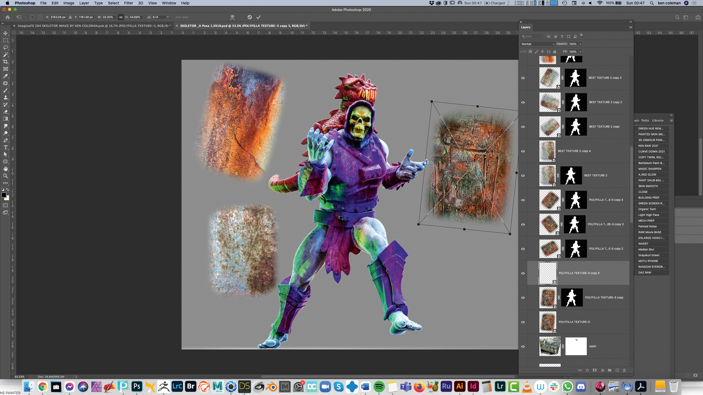The image size is (703, 395).
Task: Click the background color swatch
Action: [x=7, y=198]
